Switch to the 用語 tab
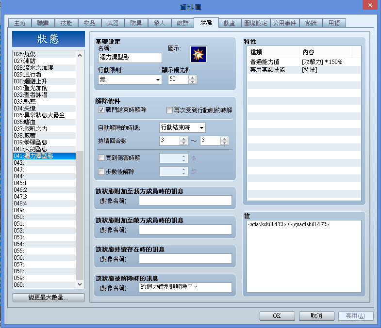Viewport: 381px width, 328px height. [x=334, y=23]
